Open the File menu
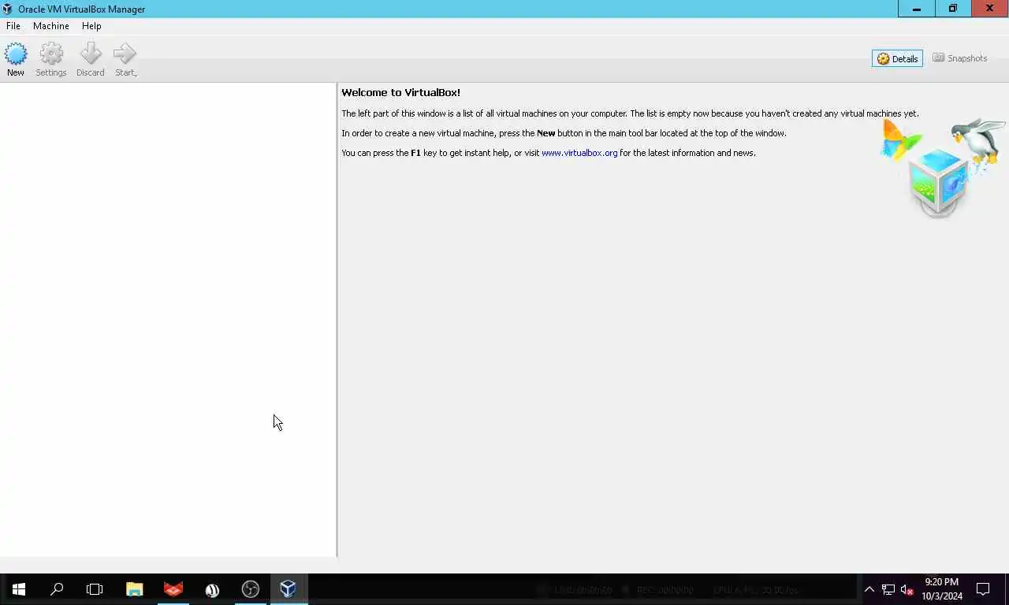Image resolution: width=1009 pixels, height=605 pixels. click(13, 26)
